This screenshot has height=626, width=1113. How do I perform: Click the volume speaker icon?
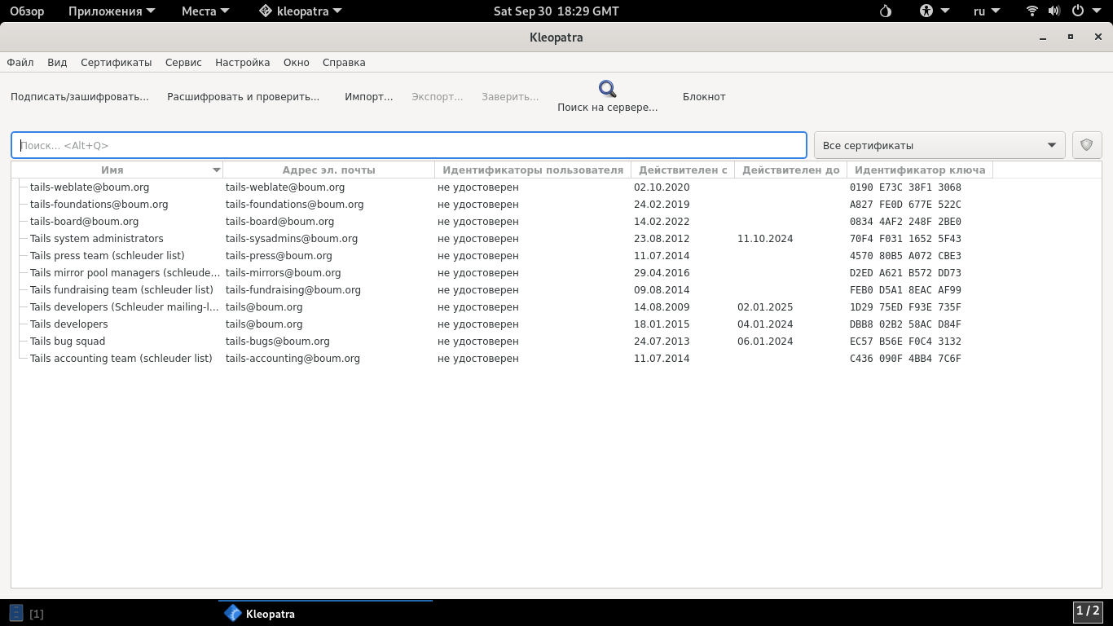pos(1054,11)
